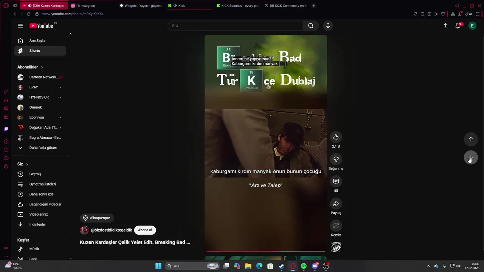Seek on the Short's red progress bar

(x=265, y=251)
